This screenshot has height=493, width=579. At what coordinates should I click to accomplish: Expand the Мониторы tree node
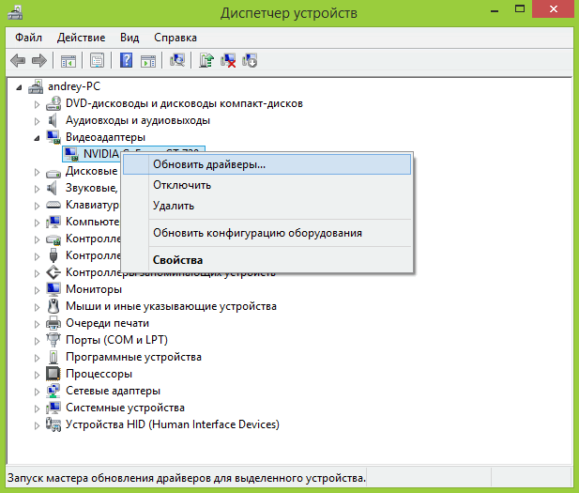pyautogui.click(x=38, y=289)
